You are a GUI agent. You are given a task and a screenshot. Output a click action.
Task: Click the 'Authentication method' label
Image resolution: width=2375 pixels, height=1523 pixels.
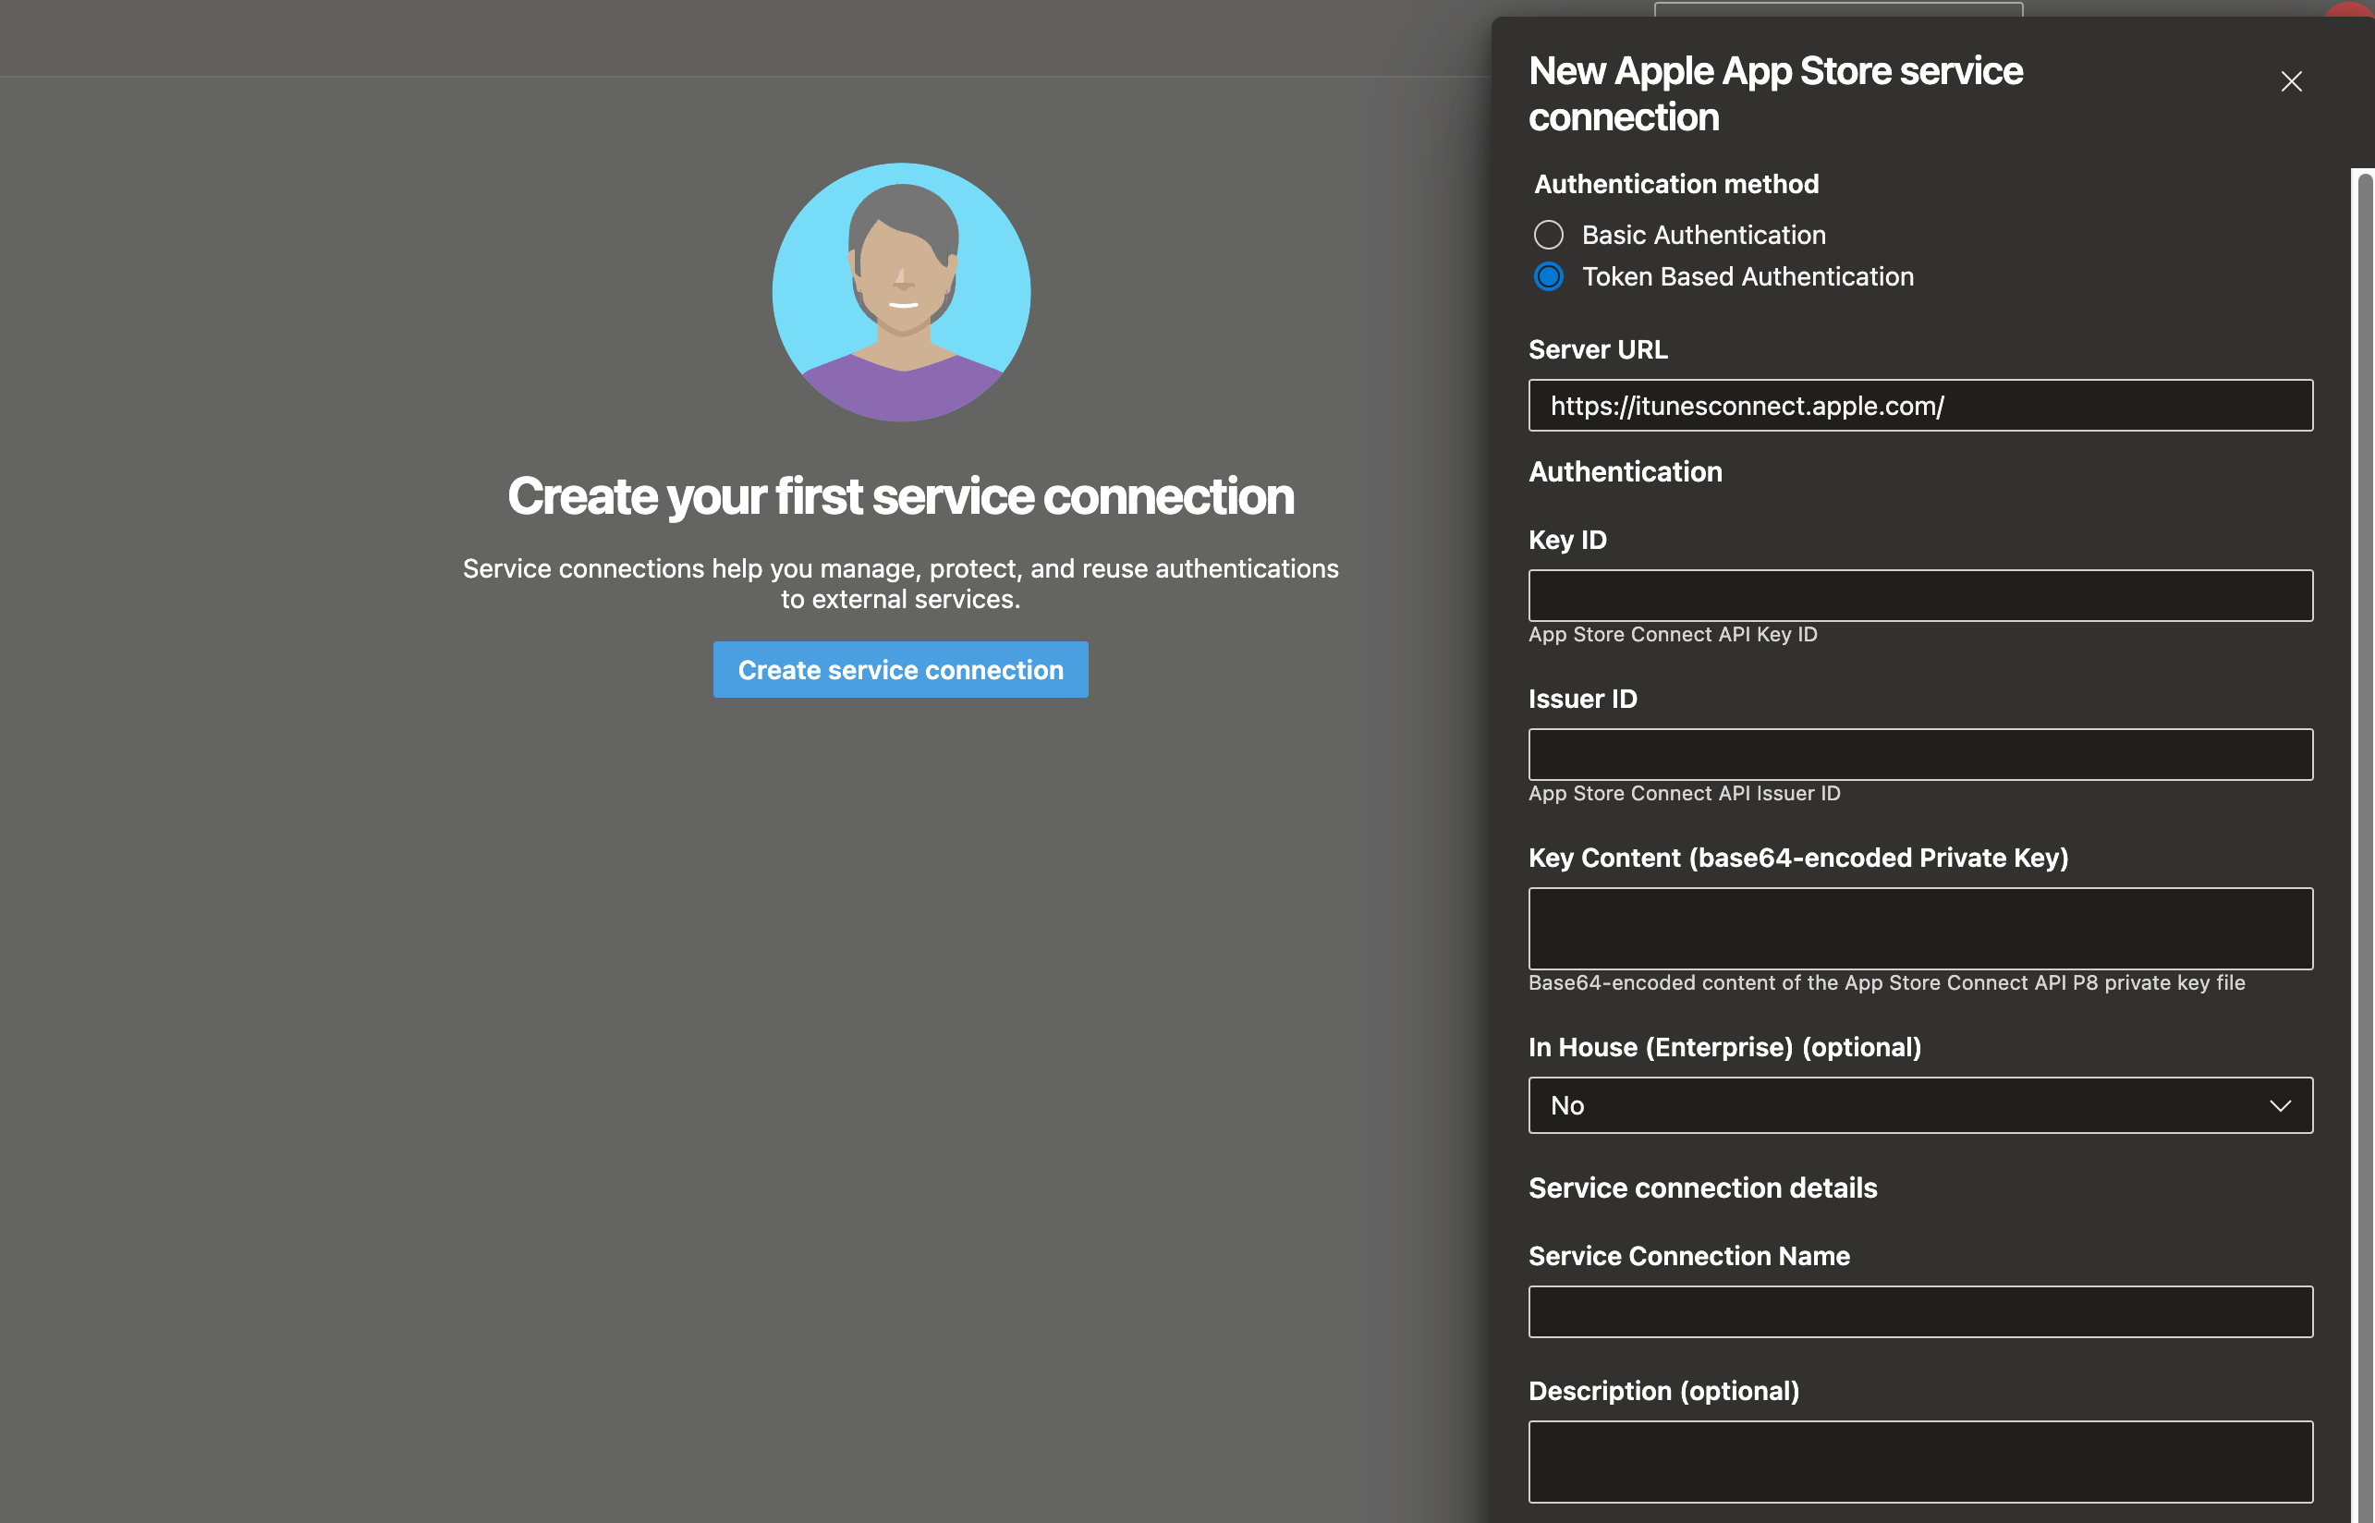coord(1676,184)
